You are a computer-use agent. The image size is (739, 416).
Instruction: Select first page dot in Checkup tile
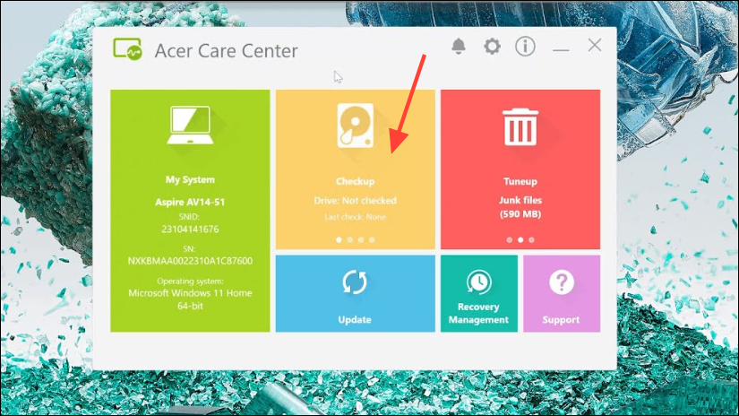pyautogui.click(x=339, y=239)
